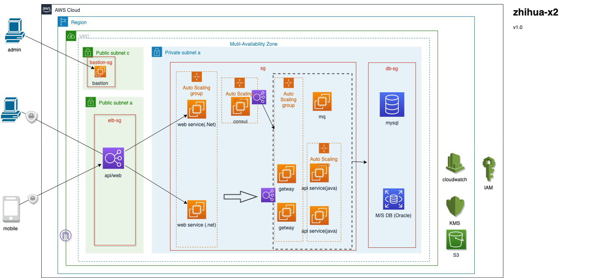Click the api/web load balancer icon
Image resolution: width=590 pixels, height=278 pixels.
click(x=113, y=158)
